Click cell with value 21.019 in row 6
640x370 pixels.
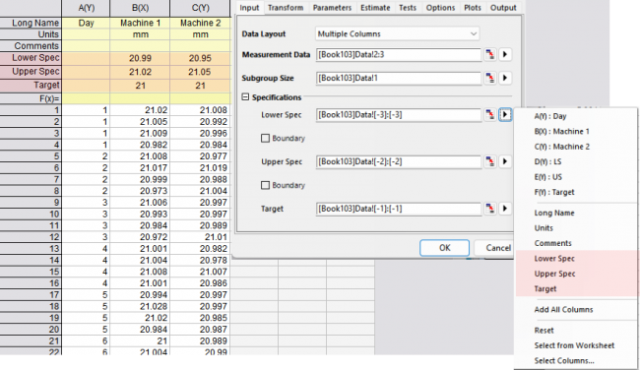point(200,167)
